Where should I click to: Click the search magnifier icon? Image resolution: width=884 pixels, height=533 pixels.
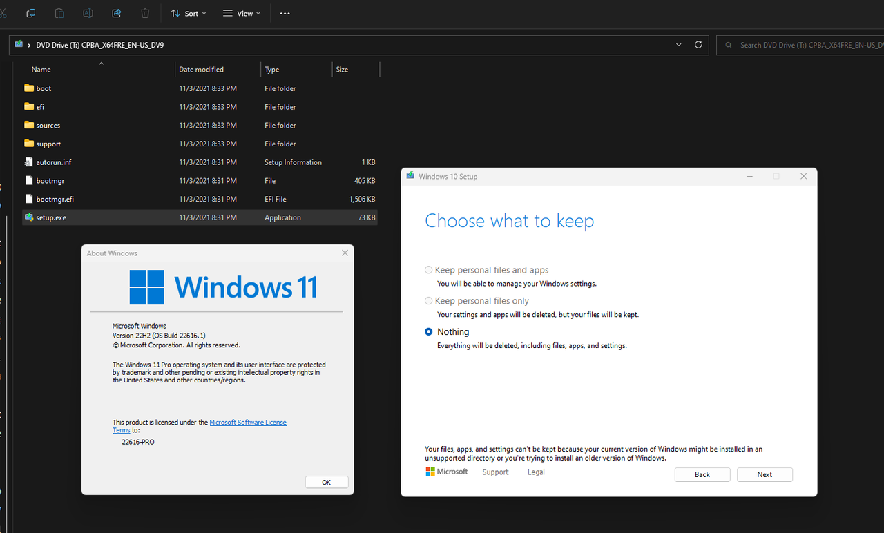pyautogui.click(x=729, y=45)
